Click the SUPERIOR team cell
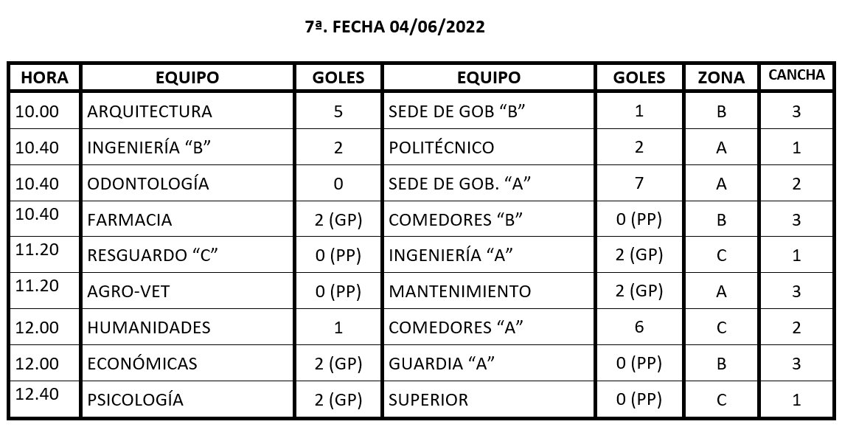The height and width of the screenshot is (427, 842). tap(489, 399)
